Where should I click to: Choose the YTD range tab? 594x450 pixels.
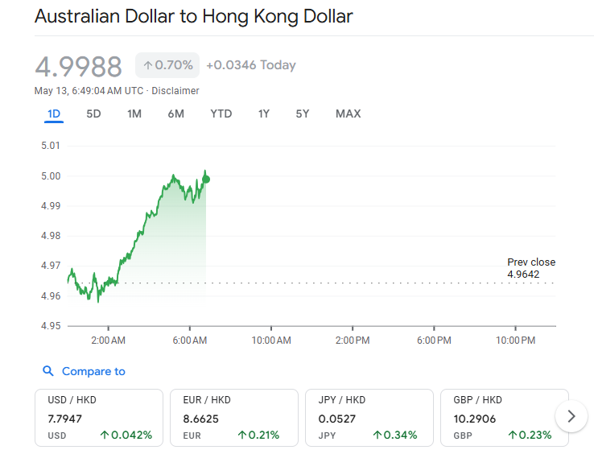click(221, 114)
